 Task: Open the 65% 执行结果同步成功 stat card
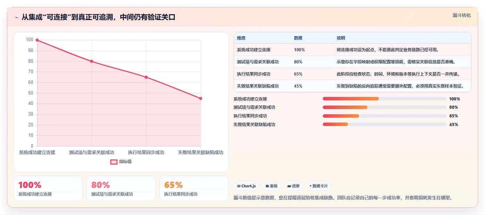point(194,188)
